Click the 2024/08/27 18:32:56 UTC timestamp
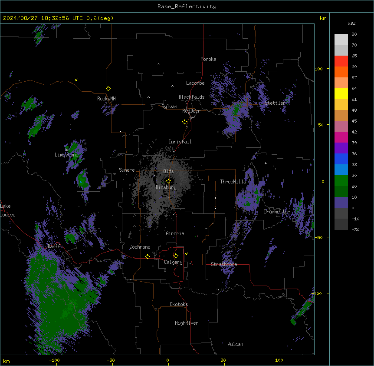This screenshot has width=374, height=366. click(x=43, y=18)
